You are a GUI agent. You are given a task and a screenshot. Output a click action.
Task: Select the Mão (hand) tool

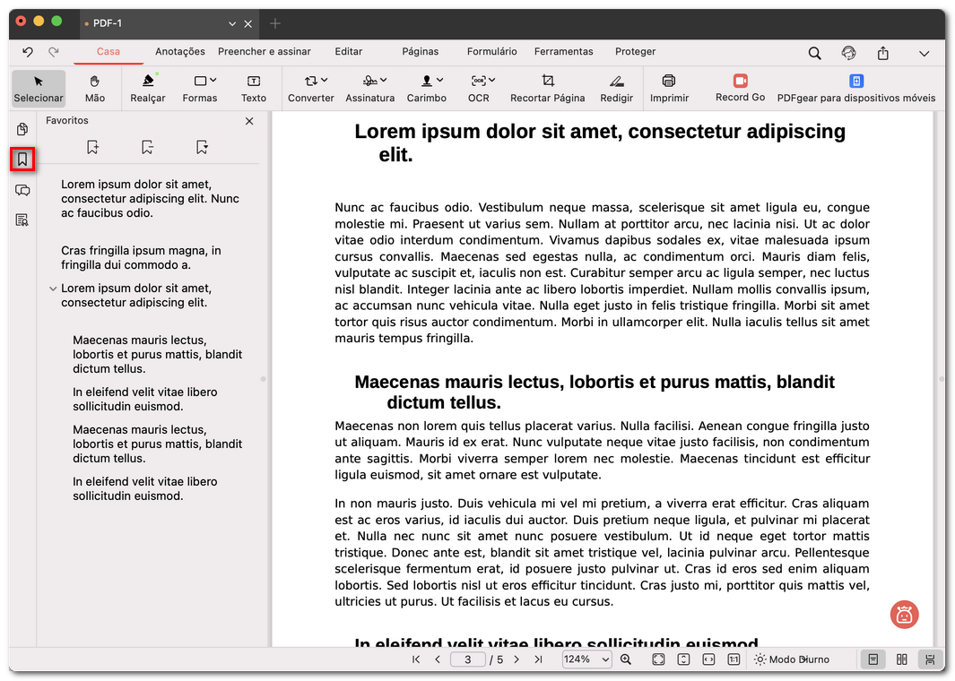tap(95, 89)
